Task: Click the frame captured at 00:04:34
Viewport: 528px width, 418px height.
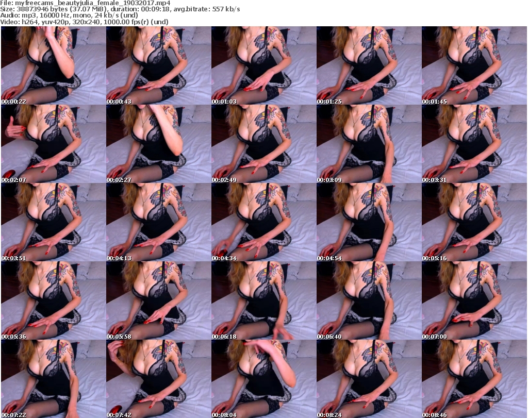Action: pos(263,223)
